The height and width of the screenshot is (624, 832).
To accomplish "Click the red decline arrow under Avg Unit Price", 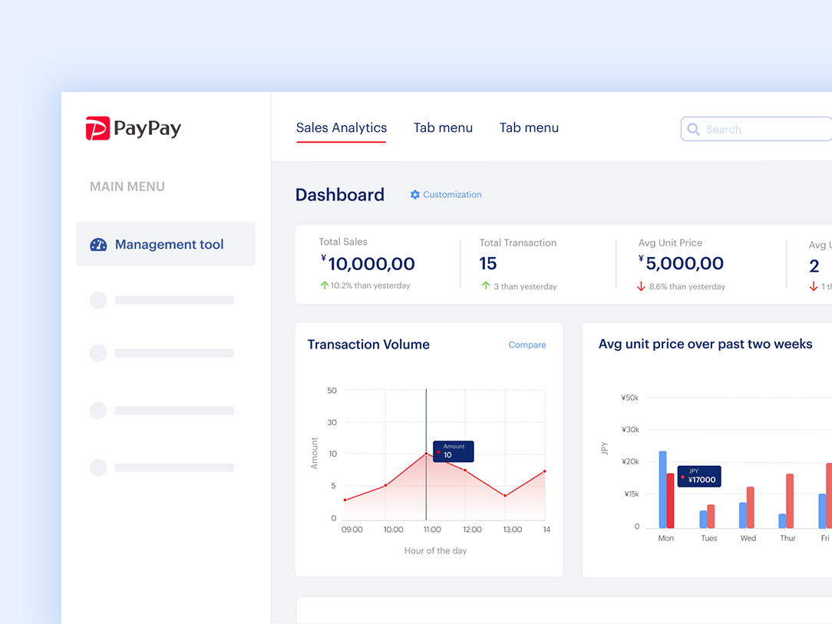I will pyautogui.click(x=642, y=286).
